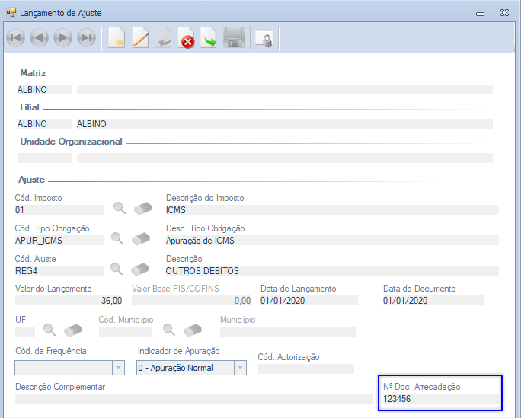Search Cód. Tipo Obrigação with the magnifier
The image size is (521, 418).
tap(117, 238)
